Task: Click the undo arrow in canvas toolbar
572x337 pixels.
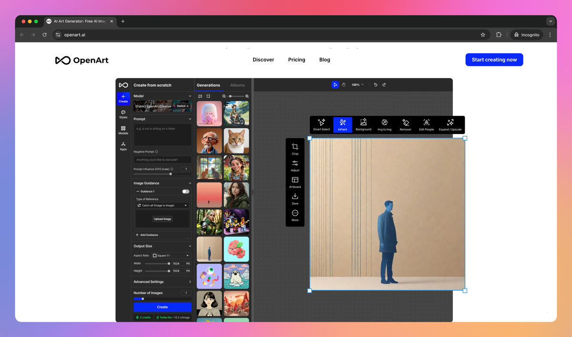Action: [x=376, y=85]
